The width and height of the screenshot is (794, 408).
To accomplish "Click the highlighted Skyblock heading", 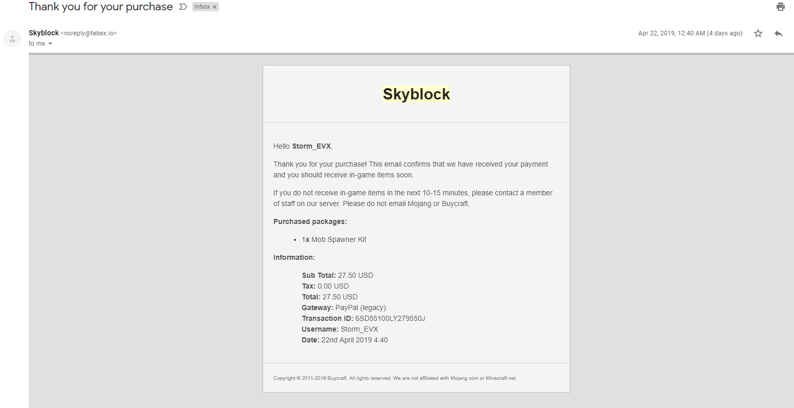I will pos(416,94).
